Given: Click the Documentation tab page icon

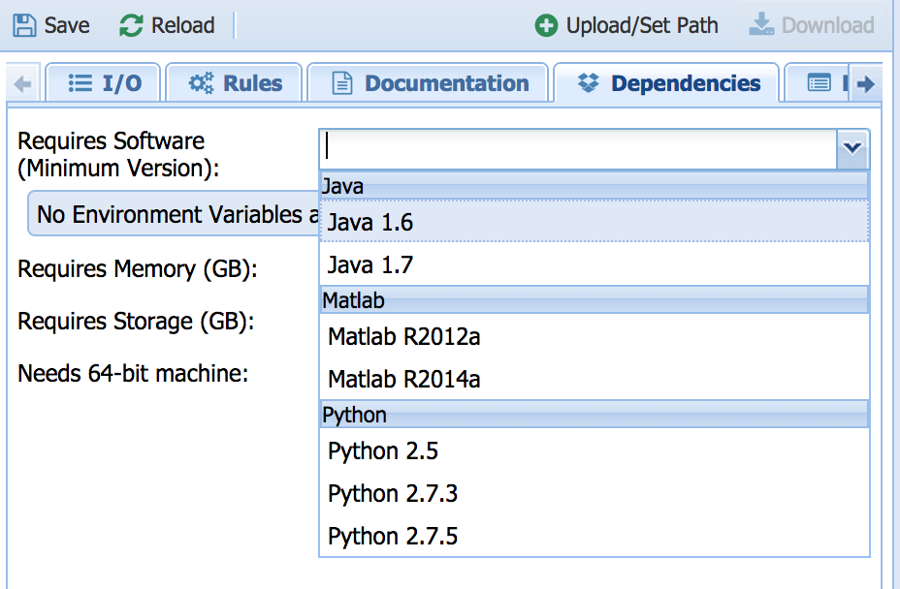Looking at the screenshot, I should pos(341,84).
